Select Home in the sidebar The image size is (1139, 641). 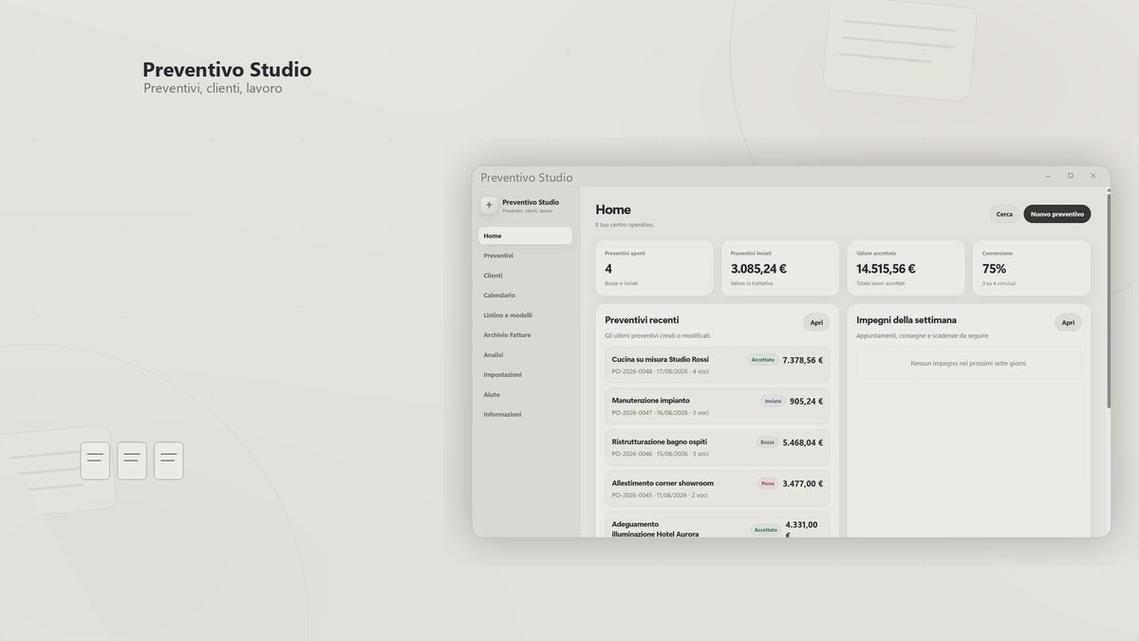525,236
